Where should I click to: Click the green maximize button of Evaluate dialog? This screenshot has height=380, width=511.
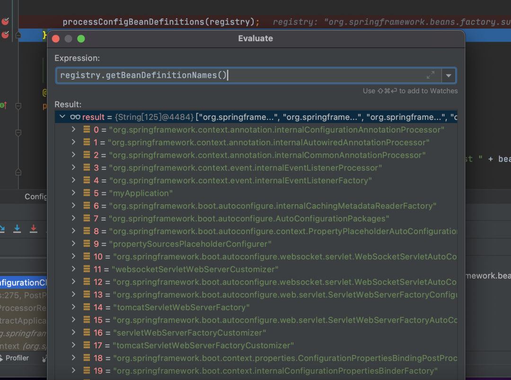81,39
